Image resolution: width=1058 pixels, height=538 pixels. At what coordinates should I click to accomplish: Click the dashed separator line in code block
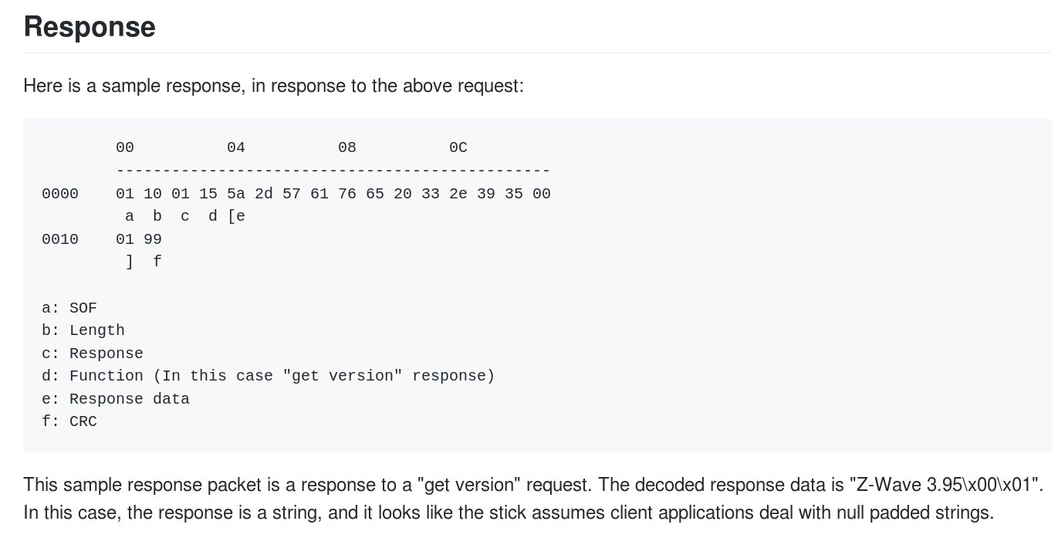[x=333, y=171]
